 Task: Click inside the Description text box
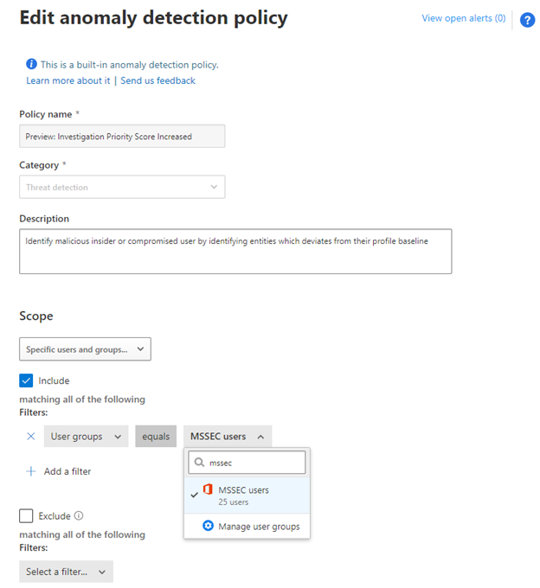click(235, 255)
